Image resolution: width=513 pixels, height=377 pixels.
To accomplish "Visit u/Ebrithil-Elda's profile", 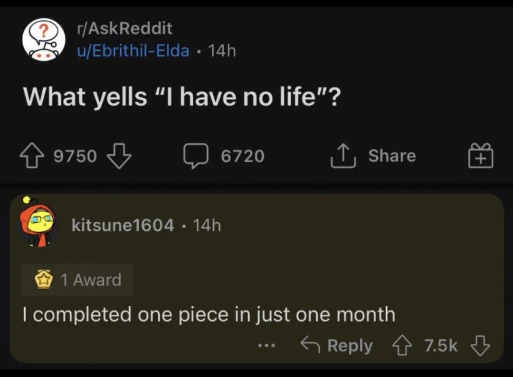I will [133, 51].
